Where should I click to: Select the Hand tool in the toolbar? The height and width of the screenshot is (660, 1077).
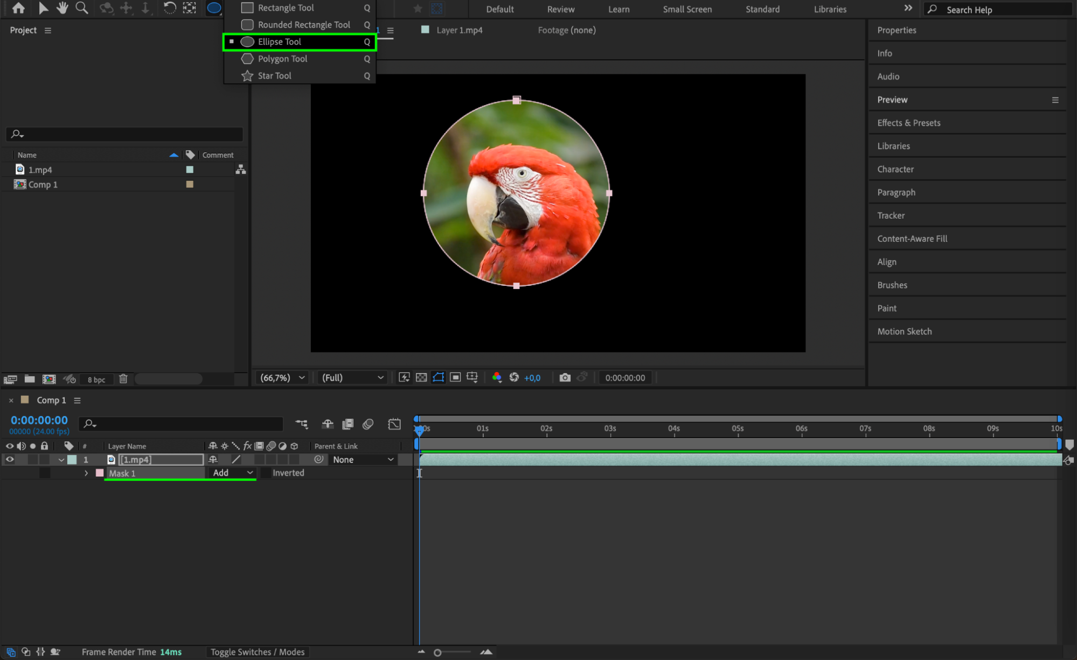coord(62,8)
